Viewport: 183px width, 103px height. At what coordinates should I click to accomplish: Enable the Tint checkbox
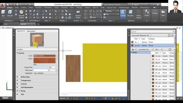pyautogui.click(x=19, y=94)
